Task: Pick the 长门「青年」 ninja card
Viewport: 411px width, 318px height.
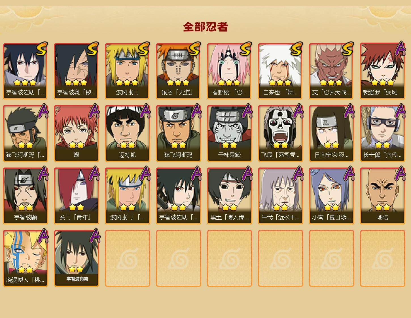Action: click(76, 196)
